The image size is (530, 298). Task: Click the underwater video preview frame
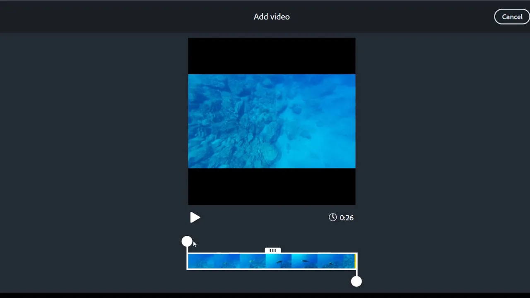272,121
